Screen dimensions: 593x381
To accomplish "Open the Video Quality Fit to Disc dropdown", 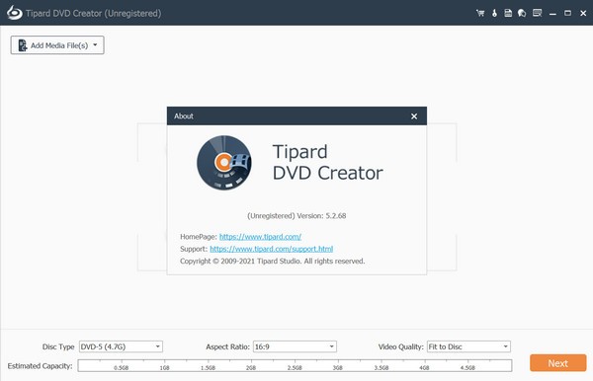I will (468, 346).
